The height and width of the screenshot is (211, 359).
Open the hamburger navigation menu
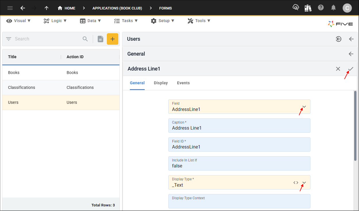(10, 8)
